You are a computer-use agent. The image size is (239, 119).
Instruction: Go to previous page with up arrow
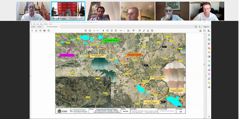(85, 30)
